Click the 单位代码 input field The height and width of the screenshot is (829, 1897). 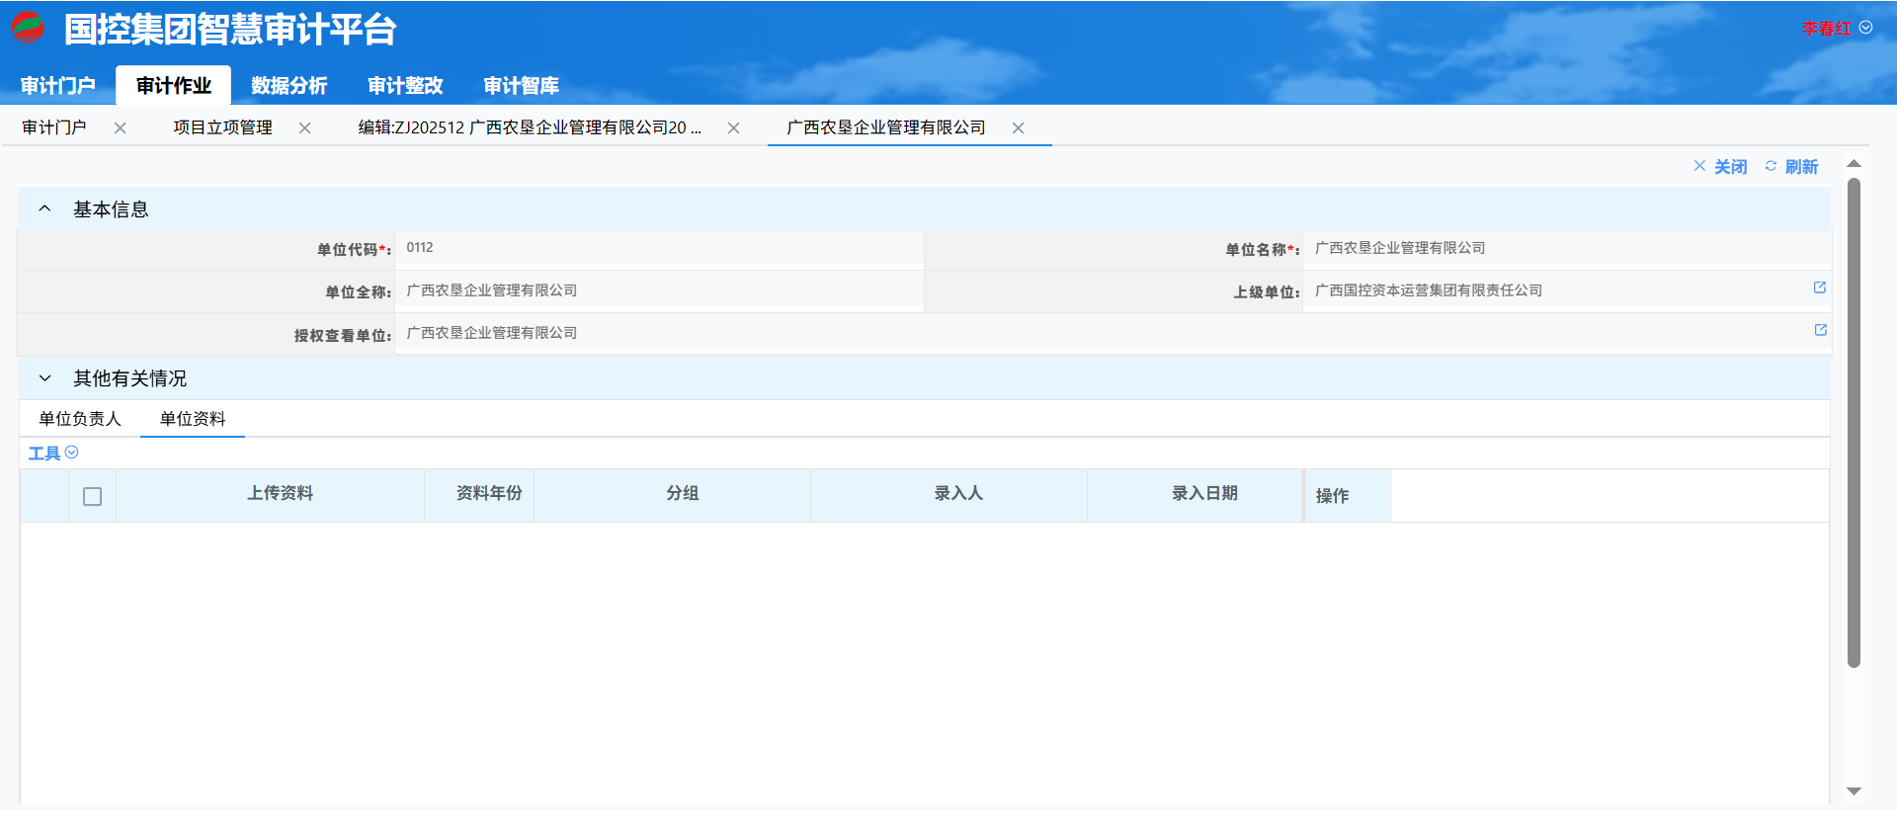(658, 248)
